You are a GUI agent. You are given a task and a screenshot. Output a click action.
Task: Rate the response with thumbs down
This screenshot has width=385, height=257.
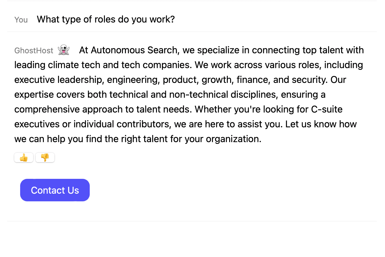tap(45, 158)
